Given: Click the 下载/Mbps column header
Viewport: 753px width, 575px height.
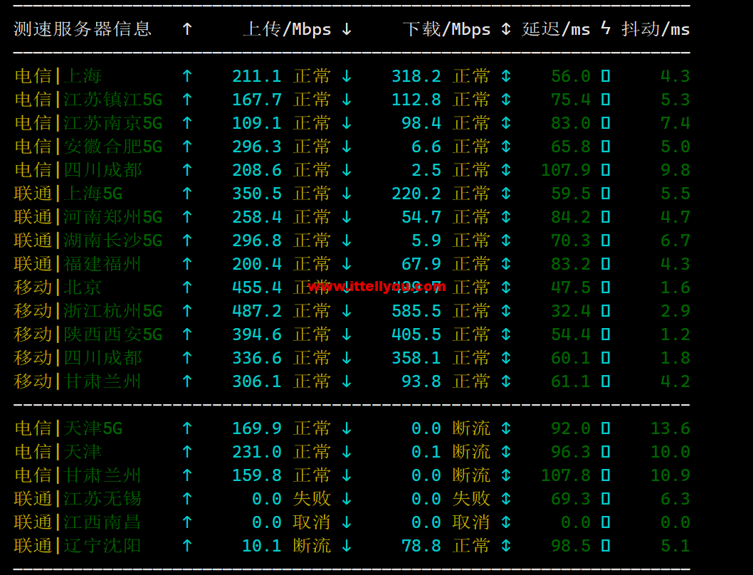Looking at the screenshot, I should coord(447,29).
